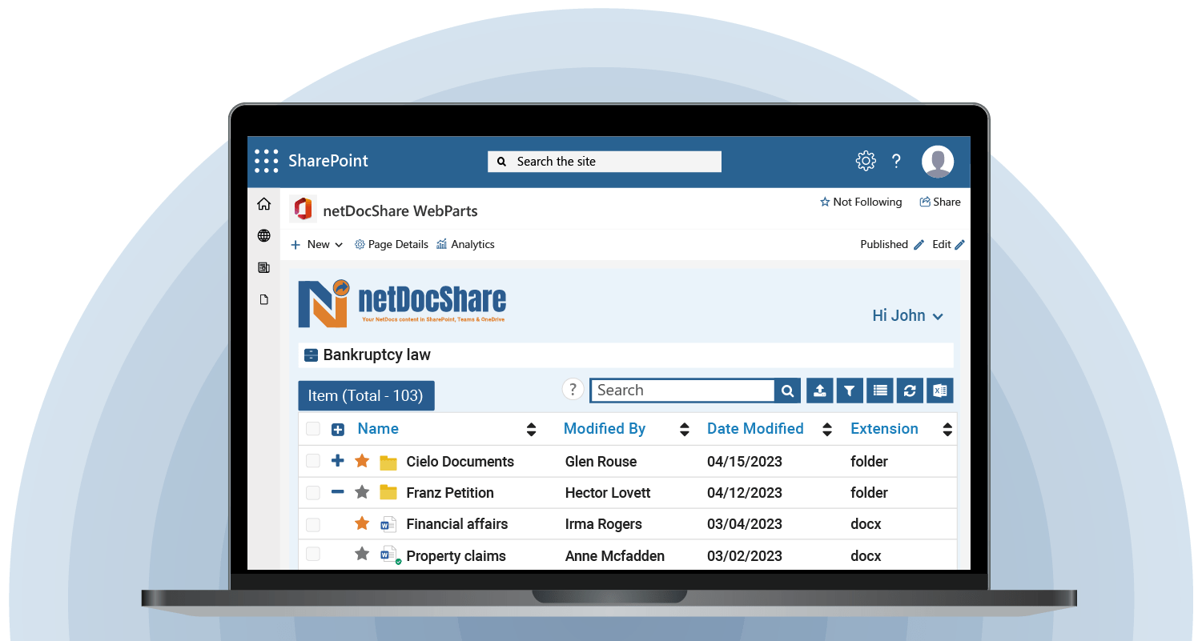The width and height of the screenshot is (1202, 641).
Task: Collapse the Franz Petition folder
Action: click(338, 492)
